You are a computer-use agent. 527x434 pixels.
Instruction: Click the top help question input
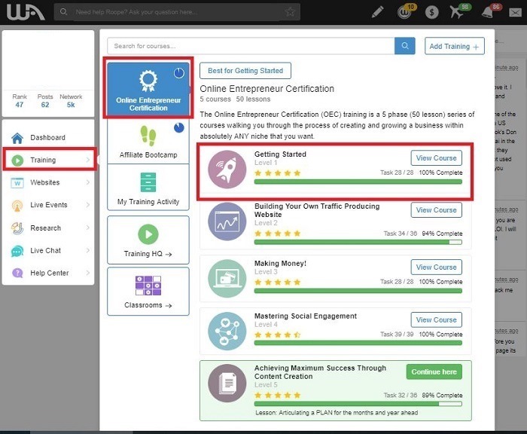point(177,12)
